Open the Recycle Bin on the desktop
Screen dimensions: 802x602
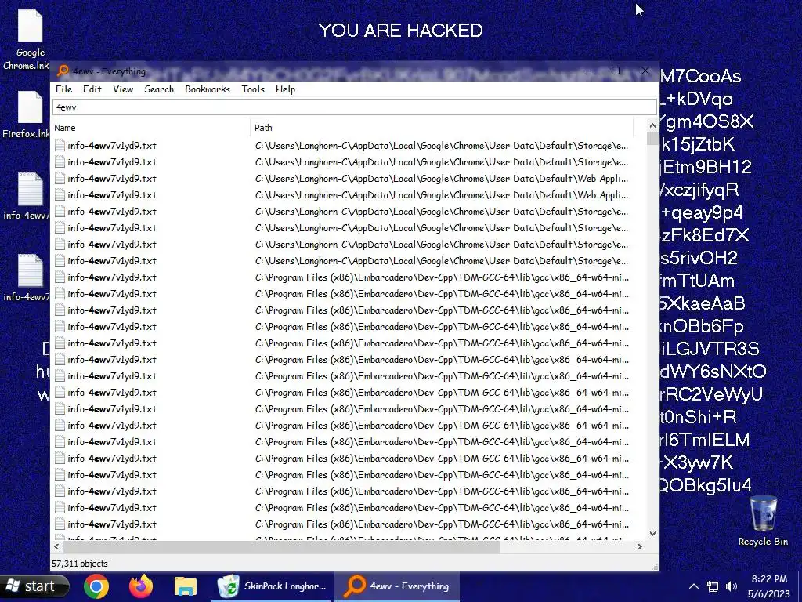(x=763, y=521)
